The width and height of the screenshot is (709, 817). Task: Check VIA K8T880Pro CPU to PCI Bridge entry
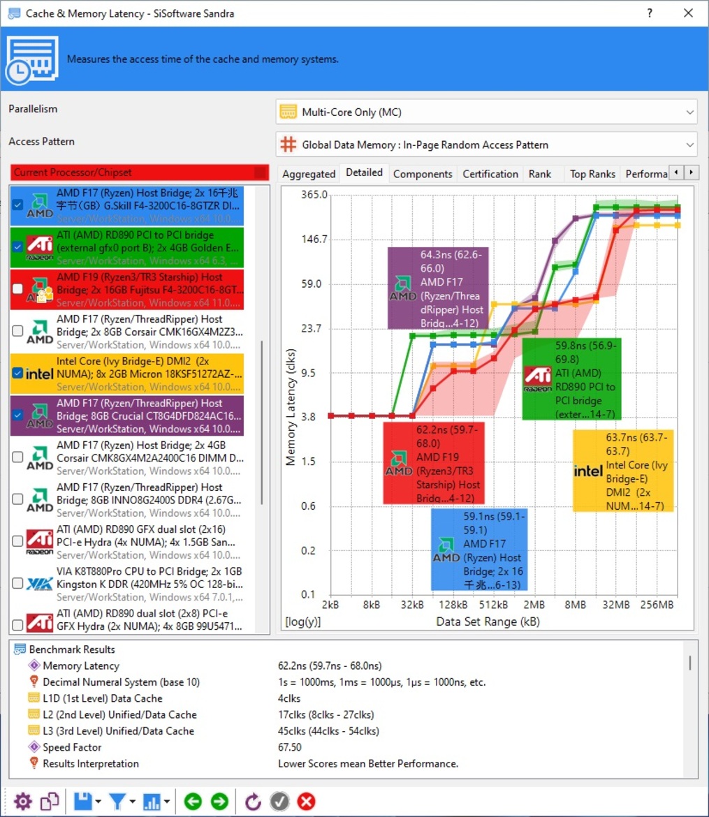coord(17,583)
